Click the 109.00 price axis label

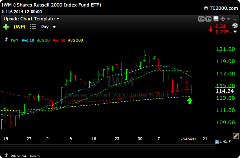click(225, 123)
